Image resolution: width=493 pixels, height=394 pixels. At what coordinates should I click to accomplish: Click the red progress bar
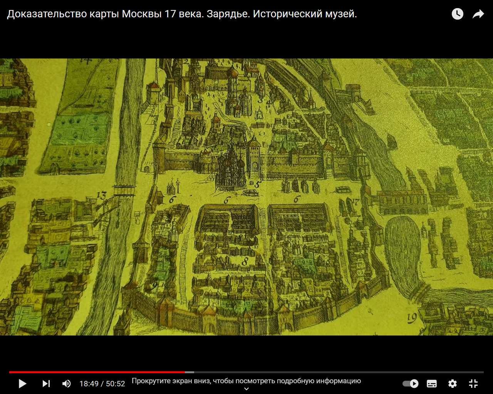tap(97, 372)
